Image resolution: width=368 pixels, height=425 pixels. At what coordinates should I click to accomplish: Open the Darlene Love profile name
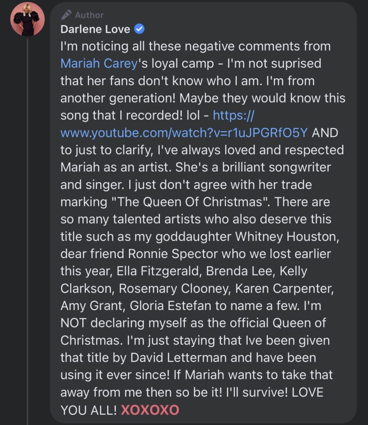click(95, 29)
